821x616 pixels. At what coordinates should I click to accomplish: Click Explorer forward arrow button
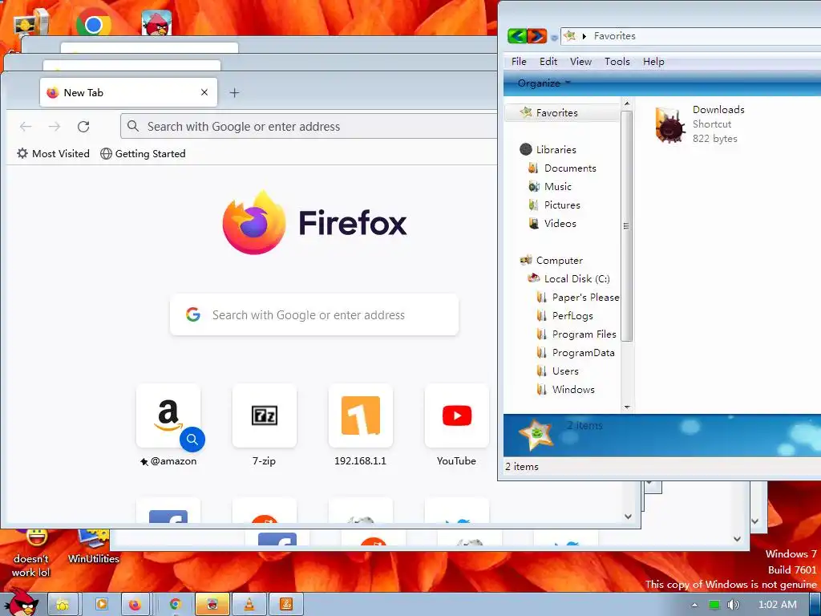(536, 35)
